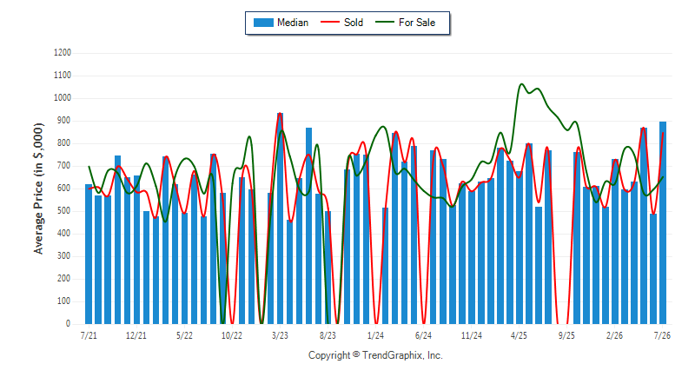Select the 7/21 median bar
The height and width of the screenshot is (377, 695).
pos(89,254)
